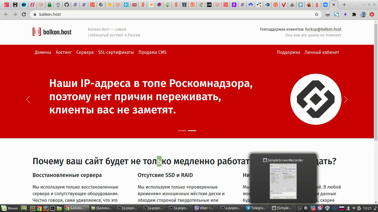Open the Chrome profile avatar
The image size is (378, 212).
363,14
